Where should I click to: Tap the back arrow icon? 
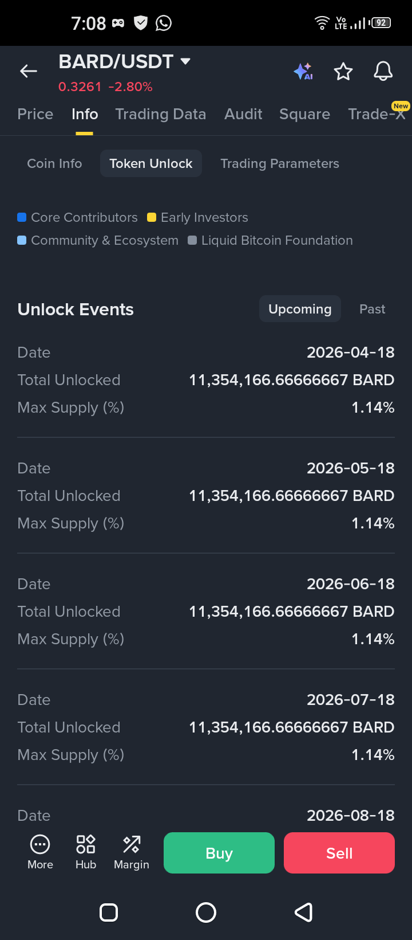(x=29, y=71)
